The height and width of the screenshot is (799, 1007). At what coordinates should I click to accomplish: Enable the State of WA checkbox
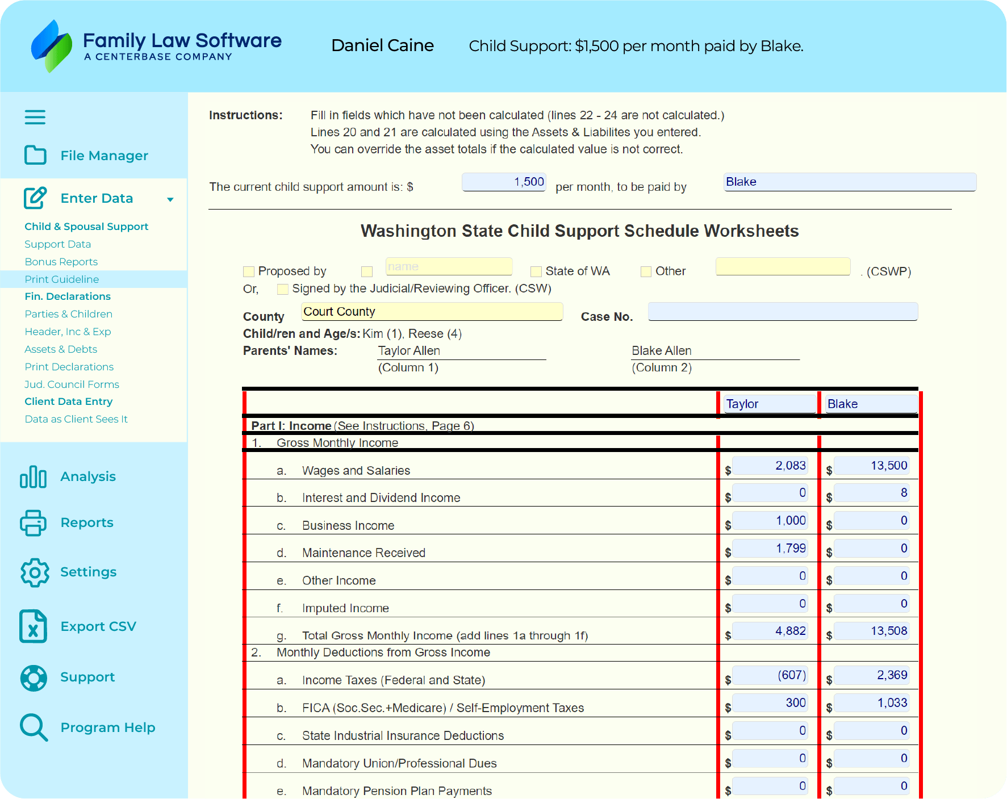[536, 271]
